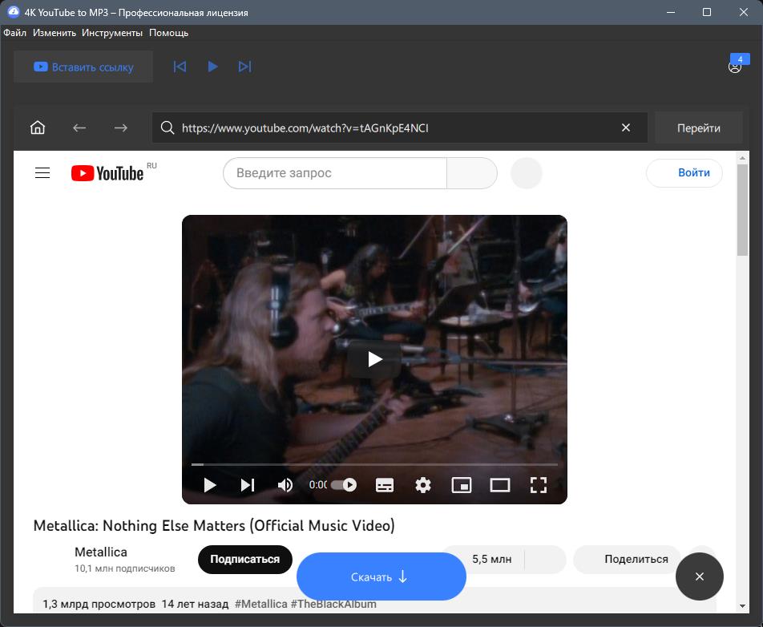Click the 14 лет назад text
763x627 pixels.
tap(195, 604)
